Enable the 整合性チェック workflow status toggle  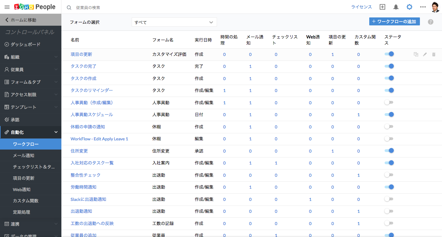(x=389, y=175)
